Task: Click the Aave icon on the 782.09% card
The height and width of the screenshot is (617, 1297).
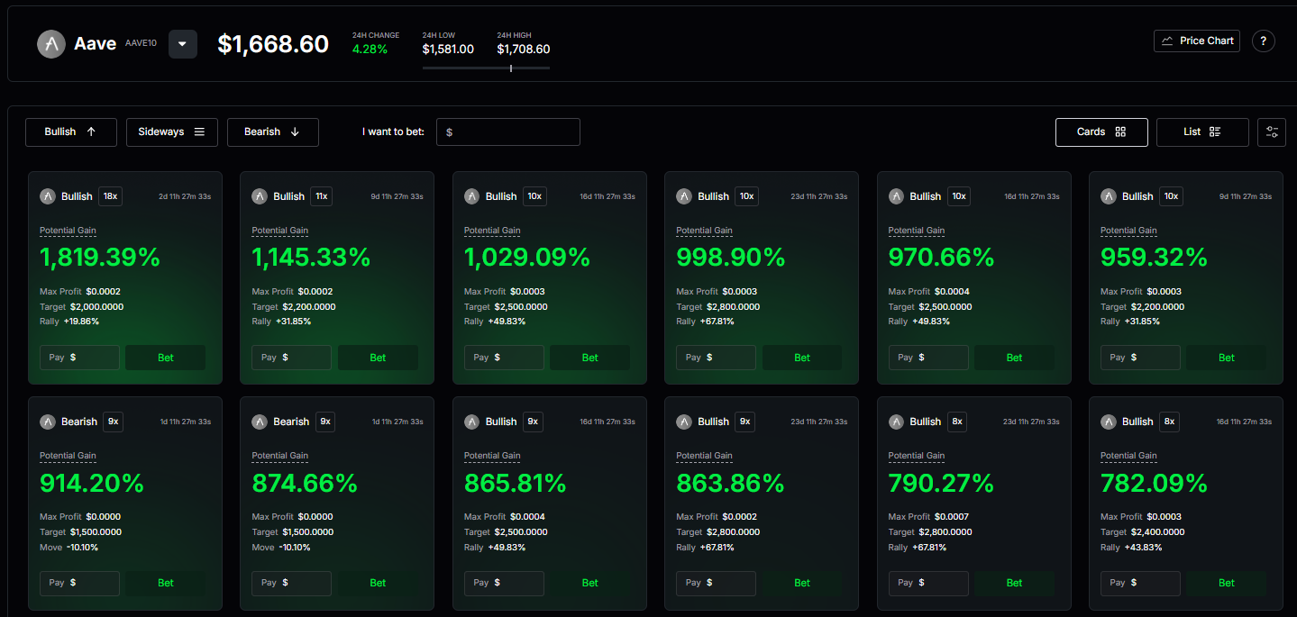Action: tap(1109, 422)
